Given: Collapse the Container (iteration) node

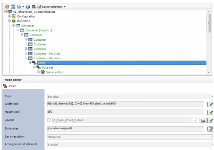Looking at the screenshot, I should [18, 30].
